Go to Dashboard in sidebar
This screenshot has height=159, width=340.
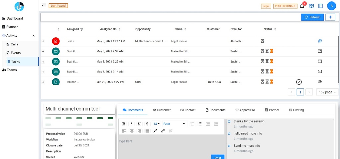[x=12, y=18]
